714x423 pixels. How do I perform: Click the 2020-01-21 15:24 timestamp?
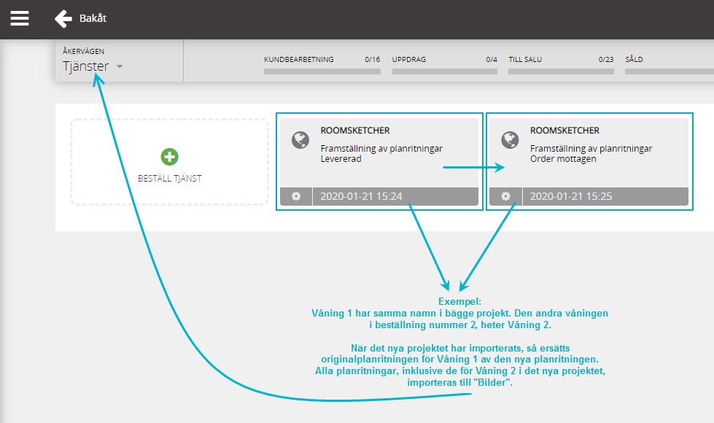[x=361, y=196]
